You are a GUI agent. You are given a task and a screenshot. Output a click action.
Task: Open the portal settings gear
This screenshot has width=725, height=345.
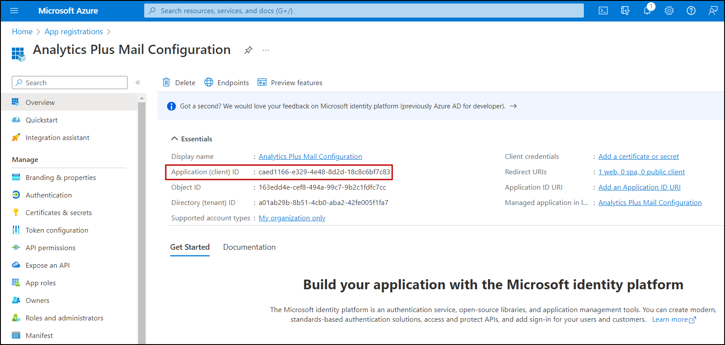669,11
